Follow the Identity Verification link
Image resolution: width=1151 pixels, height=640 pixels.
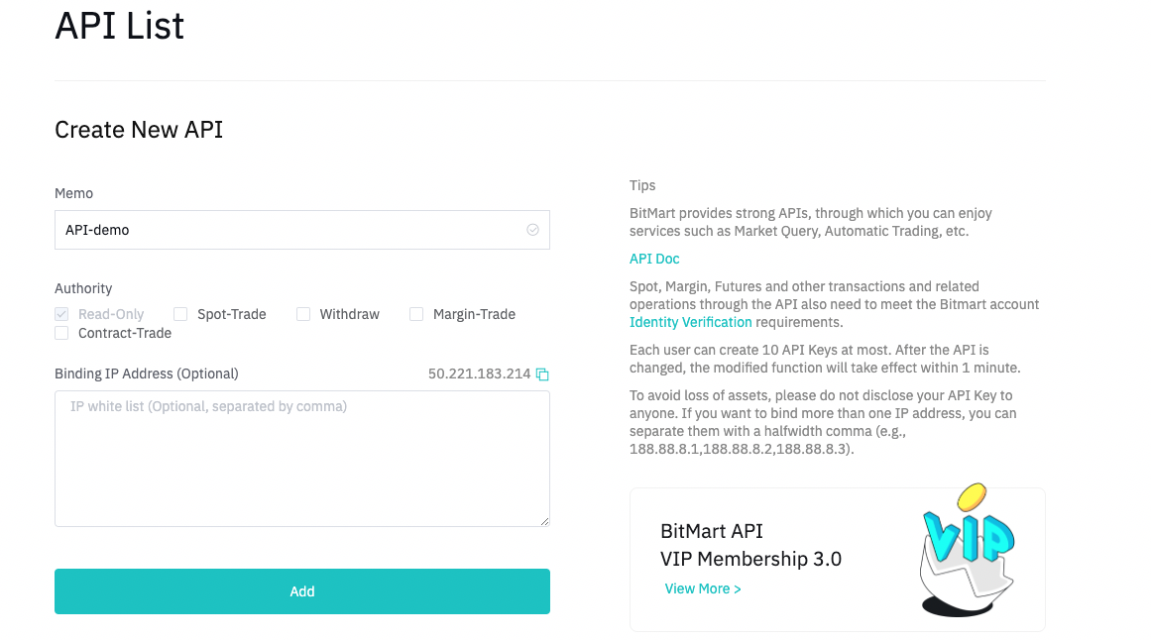point(690,322)
